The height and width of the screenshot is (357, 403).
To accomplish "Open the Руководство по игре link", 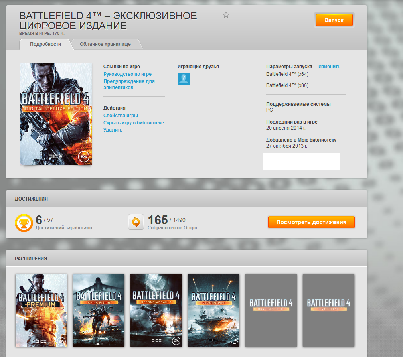I will coord(127,74).
